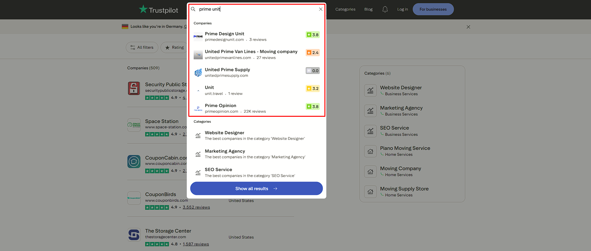Open The Storage Center 1,587 reviews link
591x251 pixels.
click(x=196, y=244)
